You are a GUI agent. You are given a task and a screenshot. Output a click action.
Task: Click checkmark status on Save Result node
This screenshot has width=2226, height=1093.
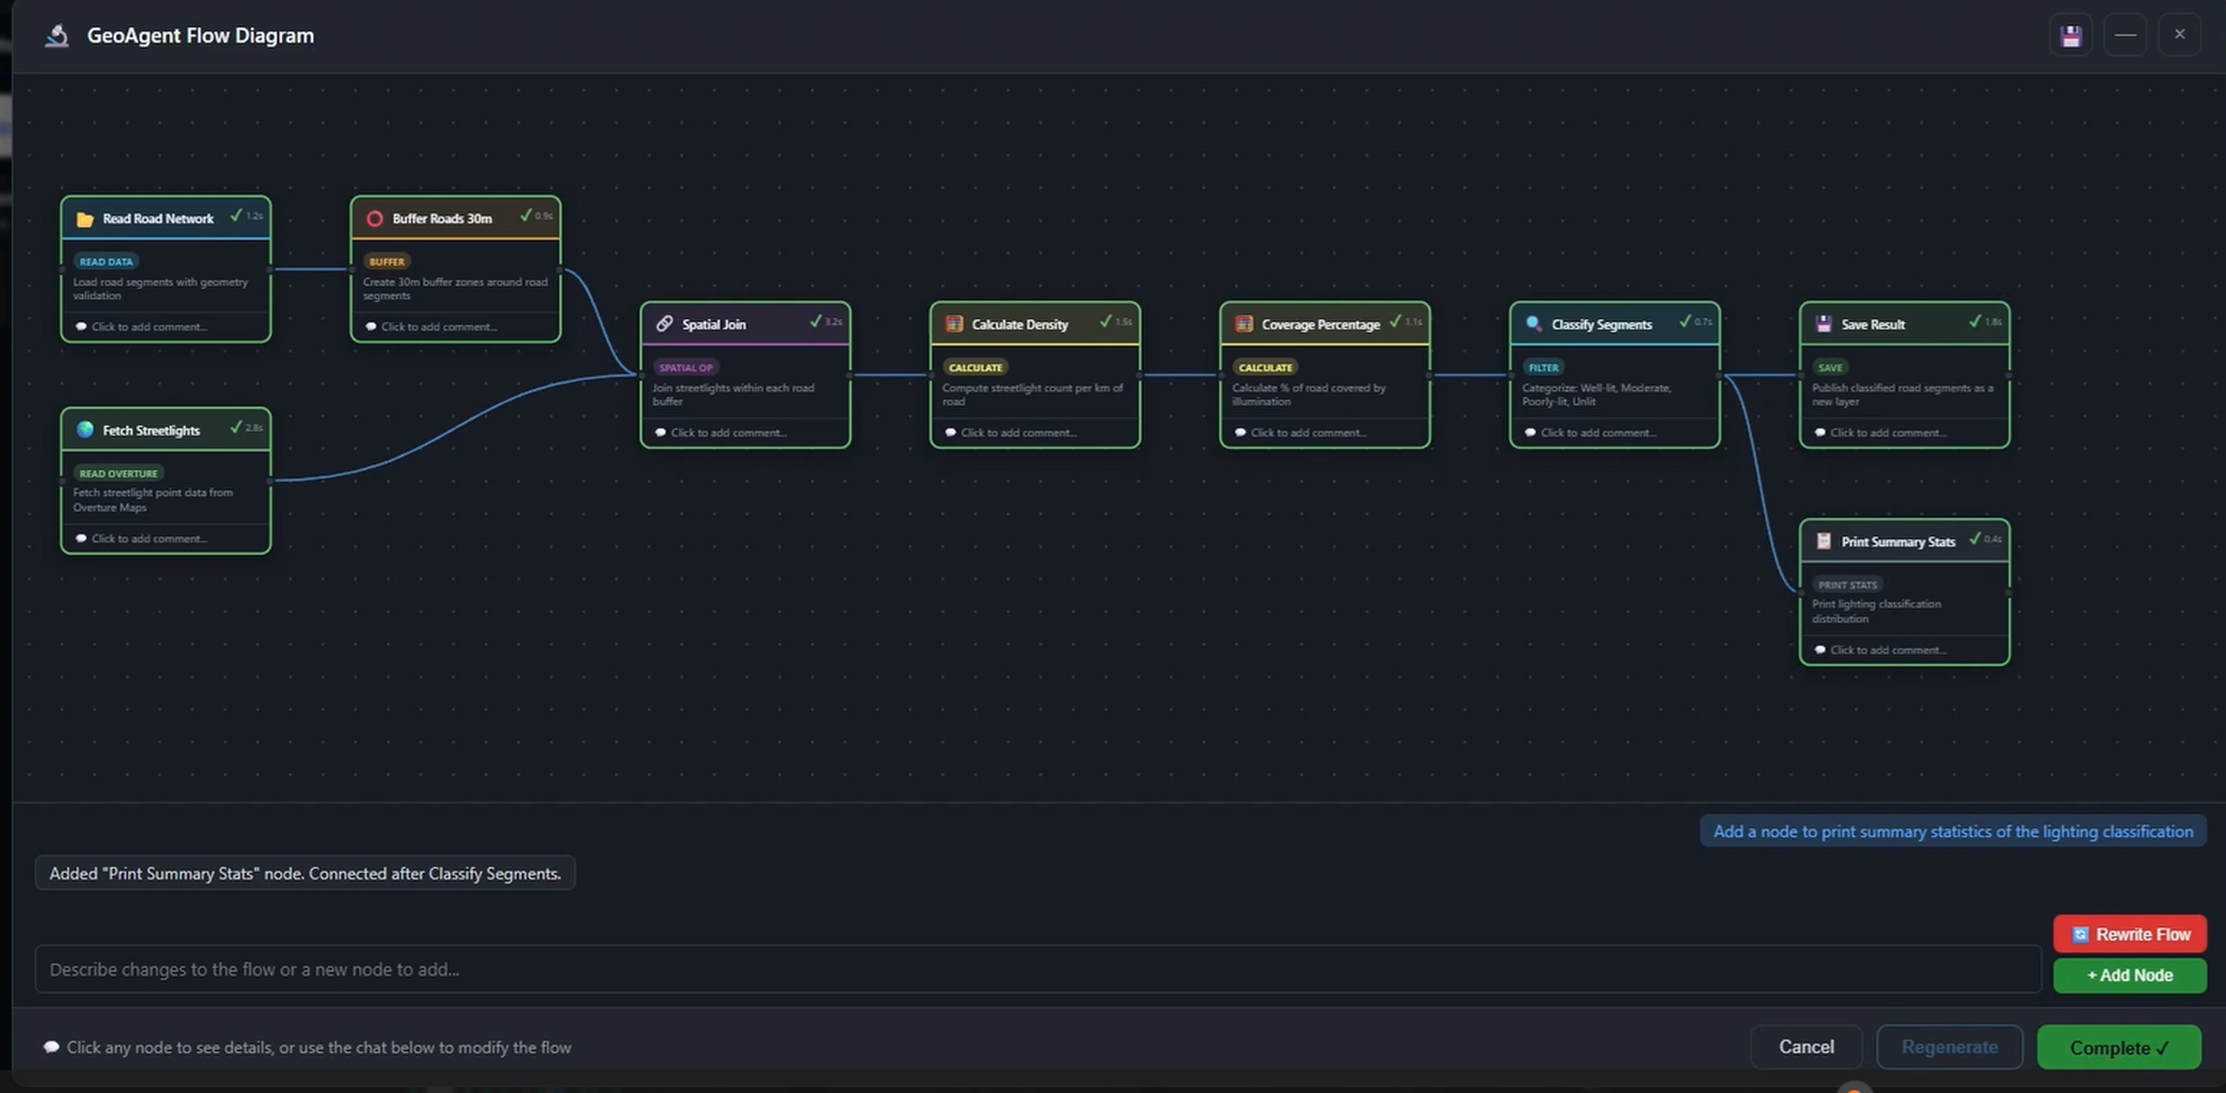[1974, 321]
